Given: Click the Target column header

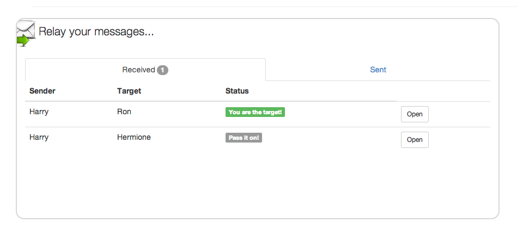Looking at the screenshot, I should pos(129,91).
